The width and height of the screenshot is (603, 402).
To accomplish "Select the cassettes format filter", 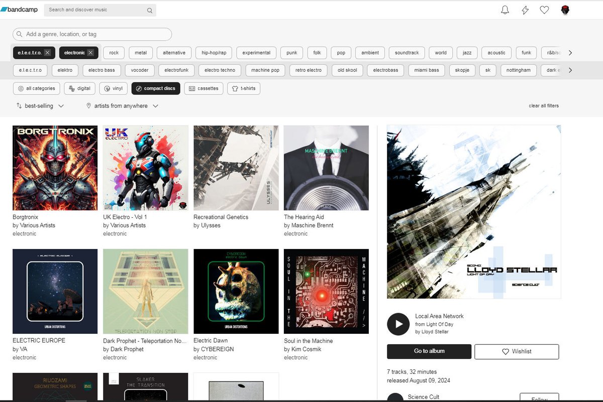I will 204,88.
